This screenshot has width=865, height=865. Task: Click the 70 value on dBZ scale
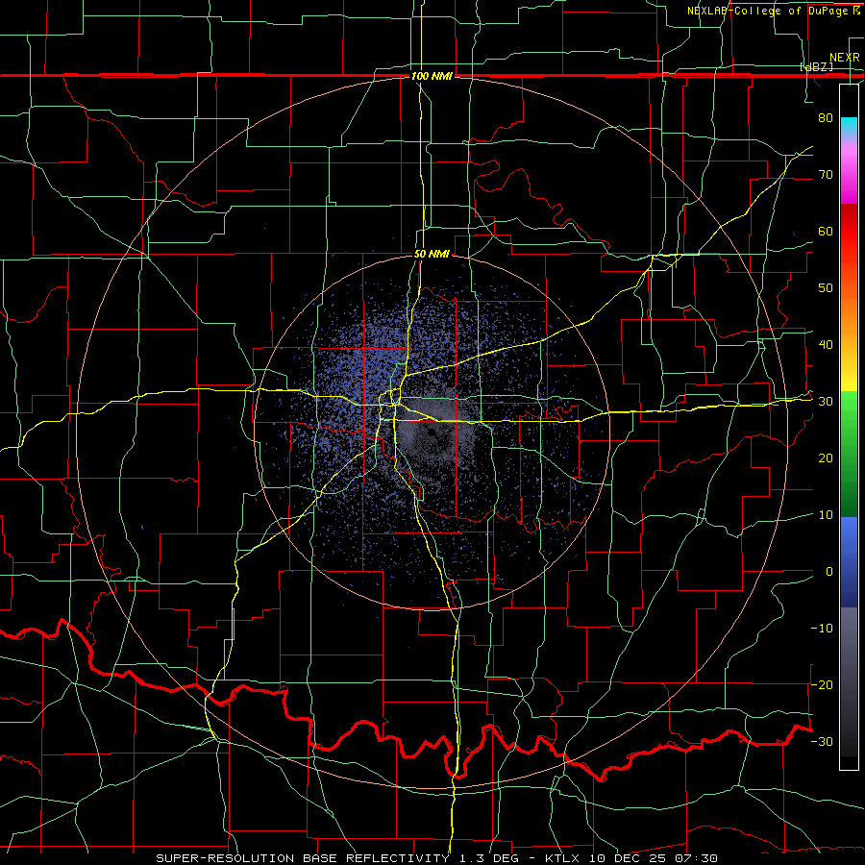pyautogui.click(x=826, y=174)
